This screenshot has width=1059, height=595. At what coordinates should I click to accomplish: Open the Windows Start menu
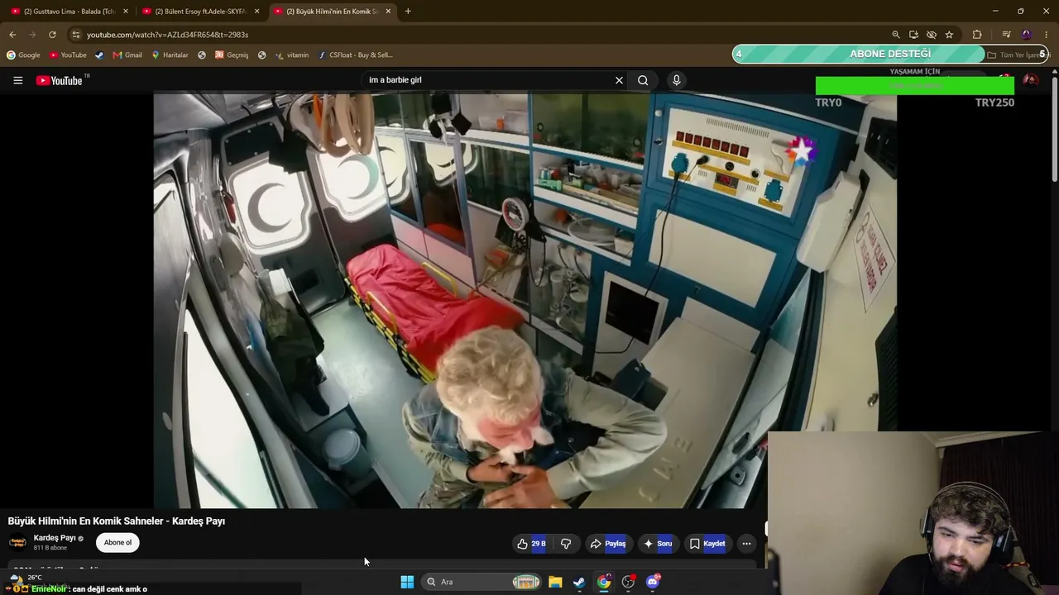click(x=407, y=582)
